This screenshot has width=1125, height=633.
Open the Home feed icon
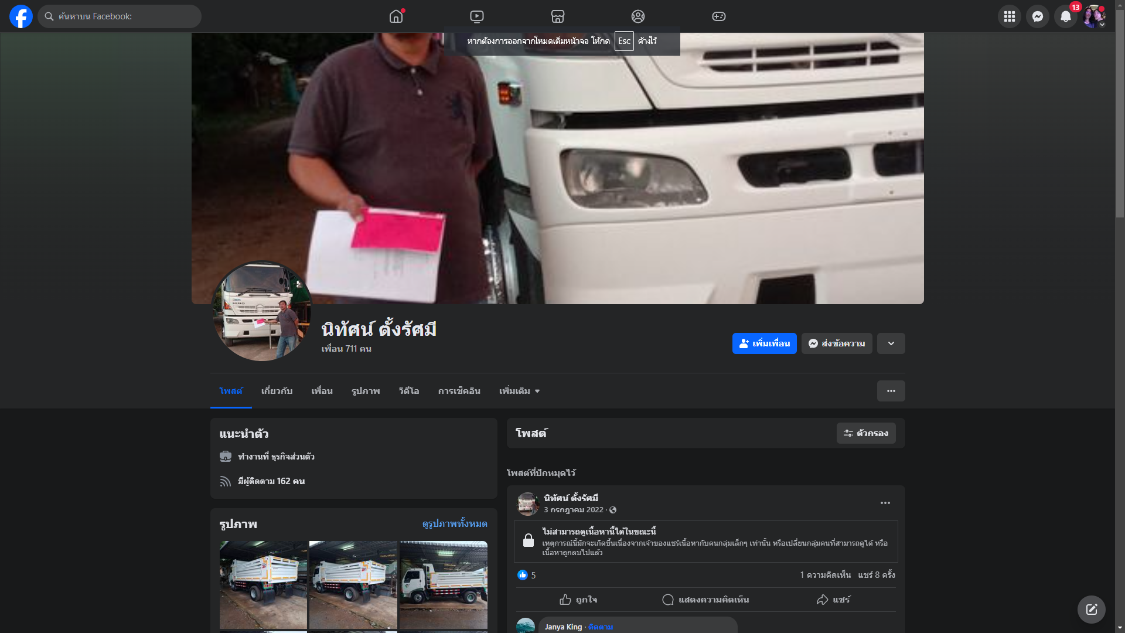(396, 16)
